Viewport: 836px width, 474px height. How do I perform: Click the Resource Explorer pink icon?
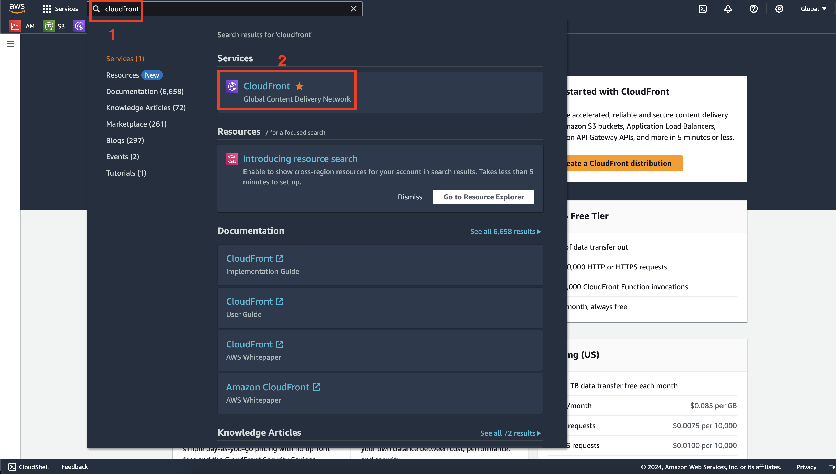(x=231, y=159)
